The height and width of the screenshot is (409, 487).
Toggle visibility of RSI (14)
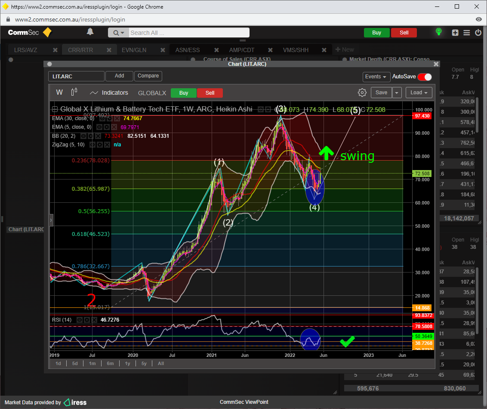click(x=80, y=320)
